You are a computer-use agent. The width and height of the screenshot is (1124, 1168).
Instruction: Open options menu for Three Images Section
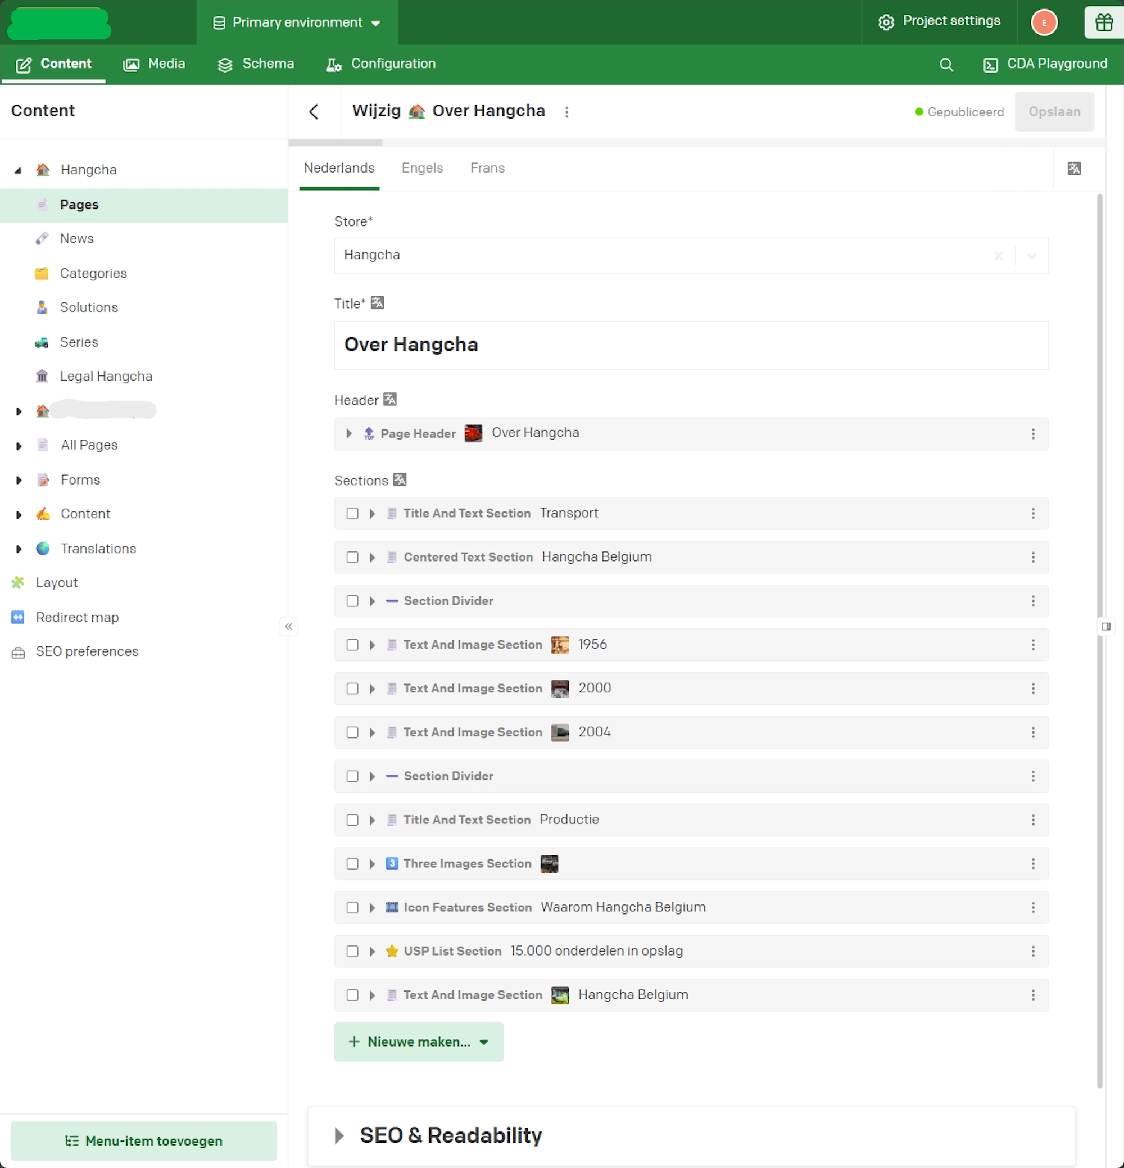tap(1033, 864)
